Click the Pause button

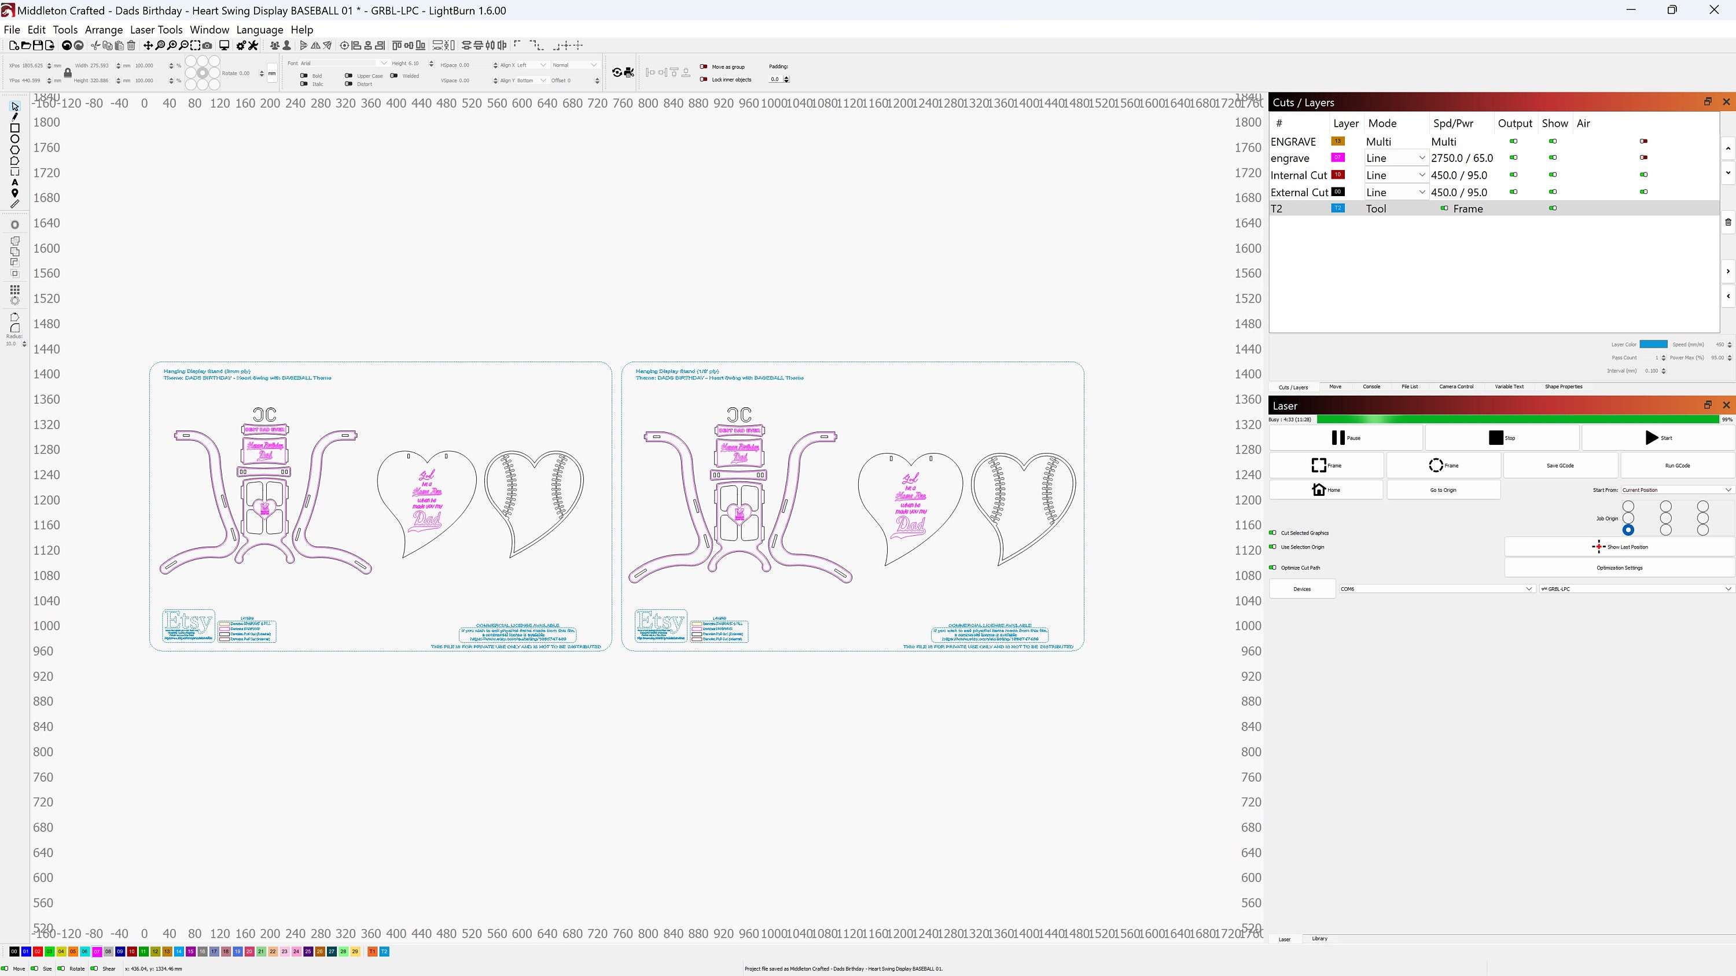[1346, 438]
